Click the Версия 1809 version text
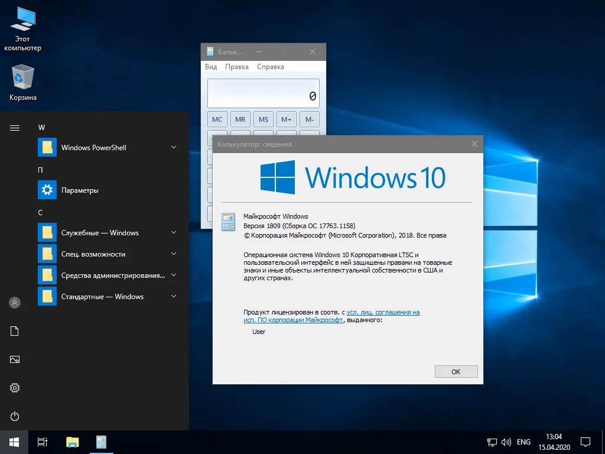 pyautogui.click(x=300, y=226)
